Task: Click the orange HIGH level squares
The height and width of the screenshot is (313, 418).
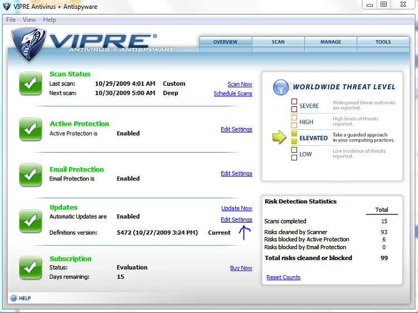Action: pos(294,121)
